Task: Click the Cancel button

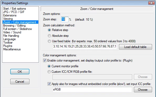Action: [20, 82]
